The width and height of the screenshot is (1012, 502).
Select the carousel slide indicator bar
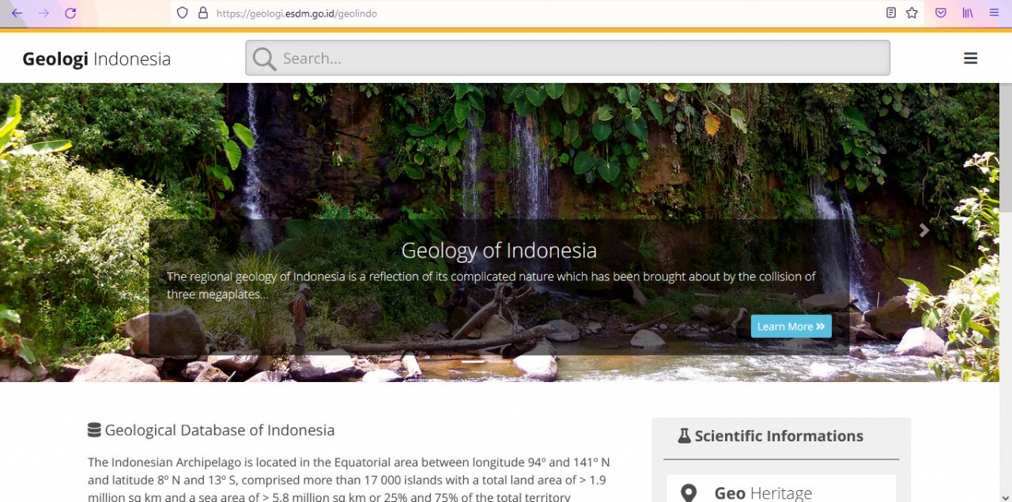(x=474, y=362)
